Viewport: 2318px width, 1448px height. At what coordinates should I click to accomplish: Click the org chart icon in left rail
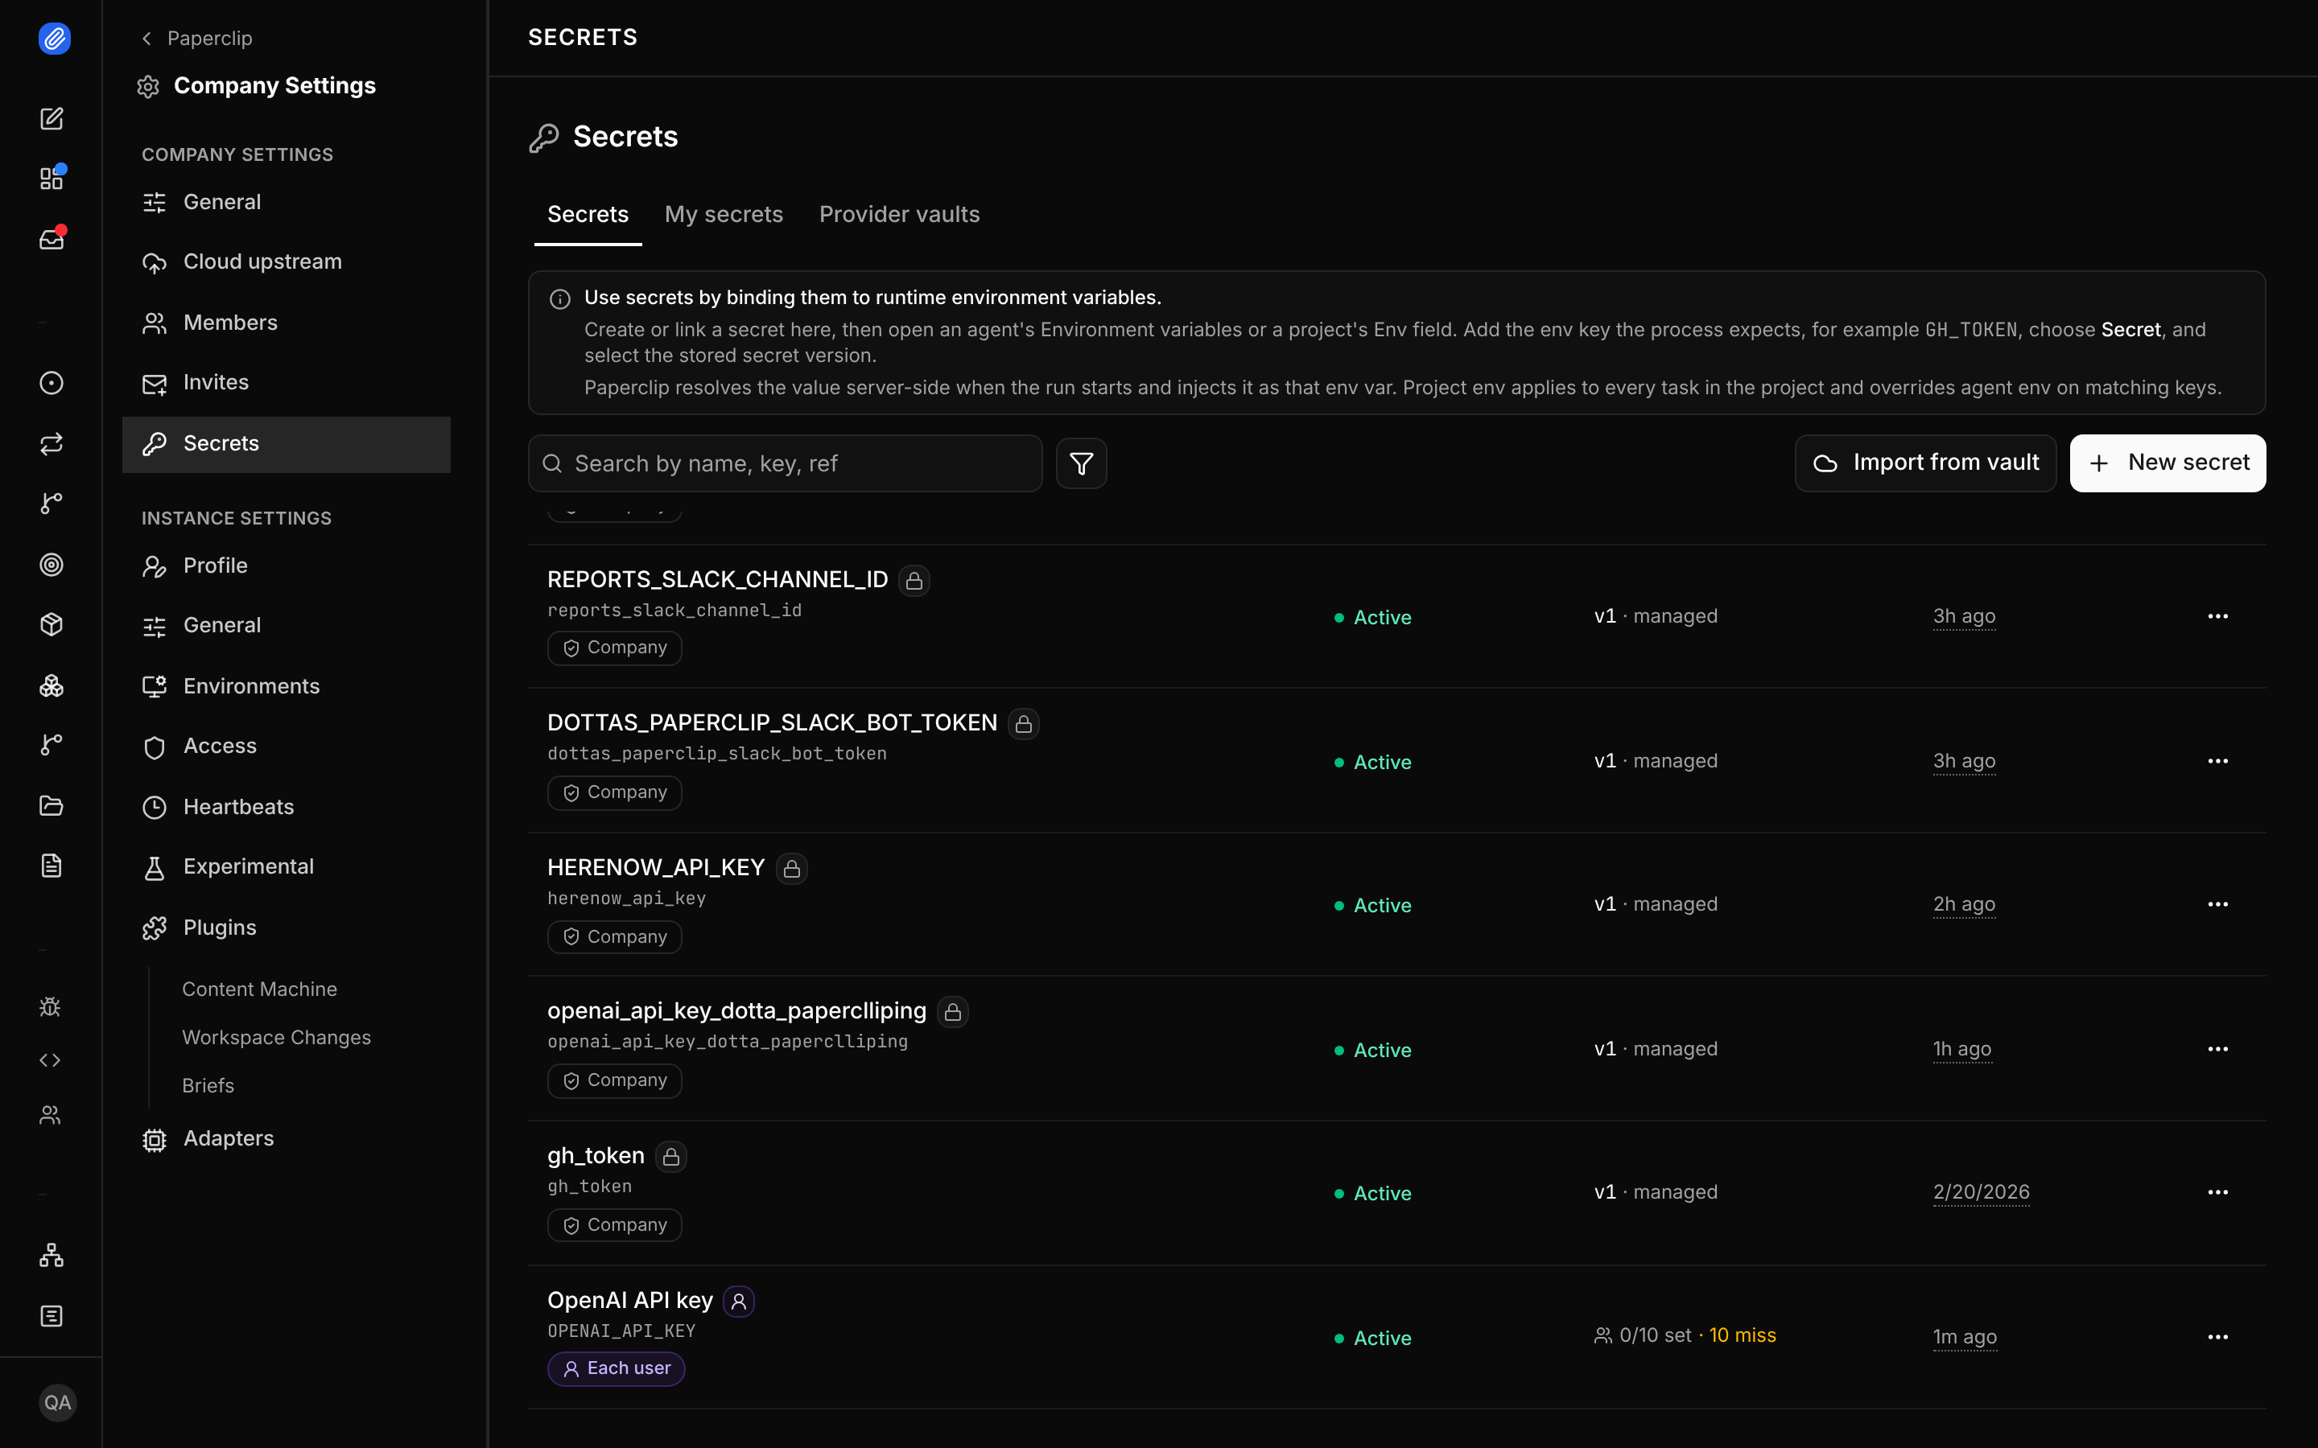tap(52, 1256)
